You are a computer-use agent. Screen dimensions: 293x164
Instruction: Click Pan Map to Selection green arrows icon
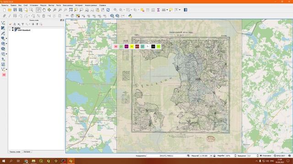point(49,10)
